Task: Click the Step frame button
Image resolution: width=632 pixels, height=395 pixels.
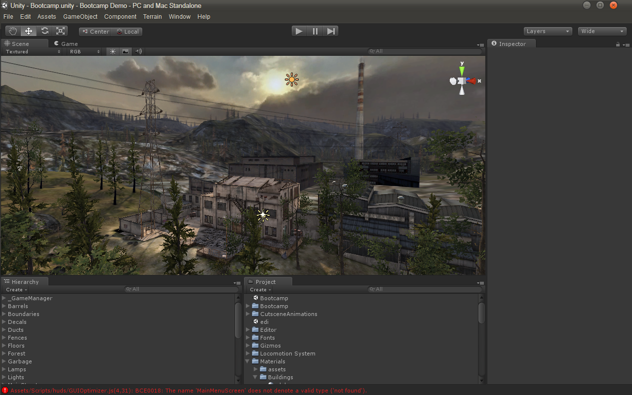Action: 331,31
